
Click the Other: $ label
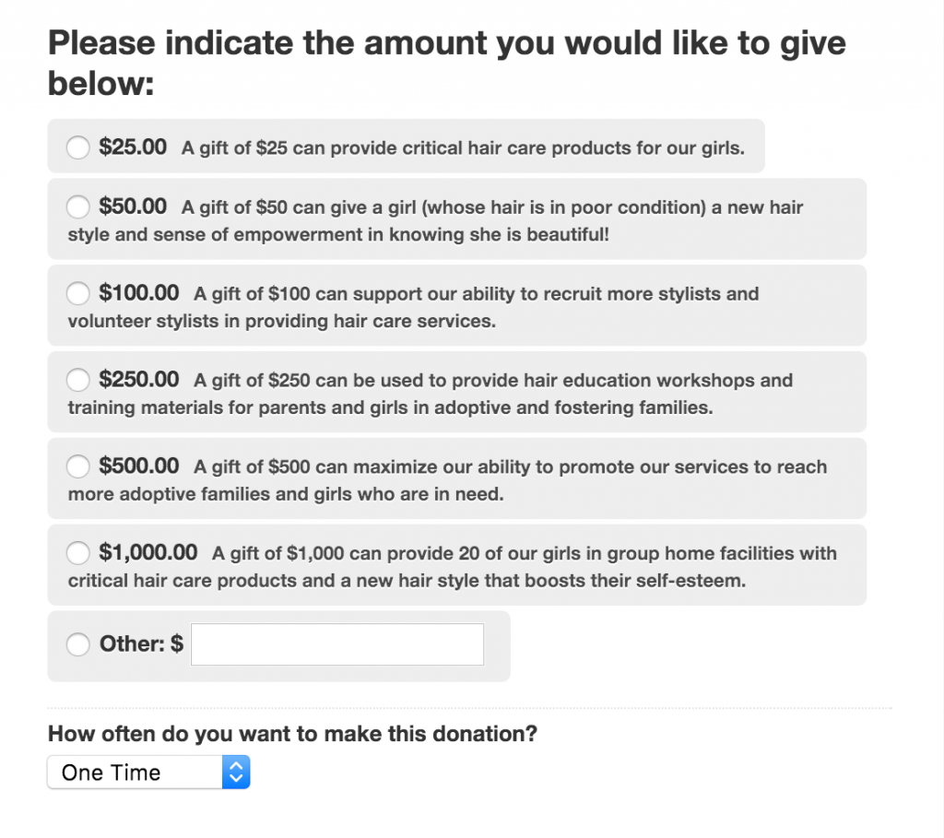click(138, 644)
